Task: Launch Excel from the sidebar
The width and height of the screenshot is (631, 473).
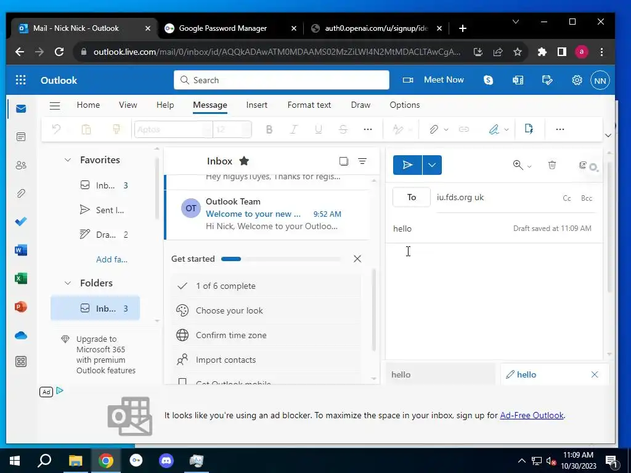Action: coord(21,278)
